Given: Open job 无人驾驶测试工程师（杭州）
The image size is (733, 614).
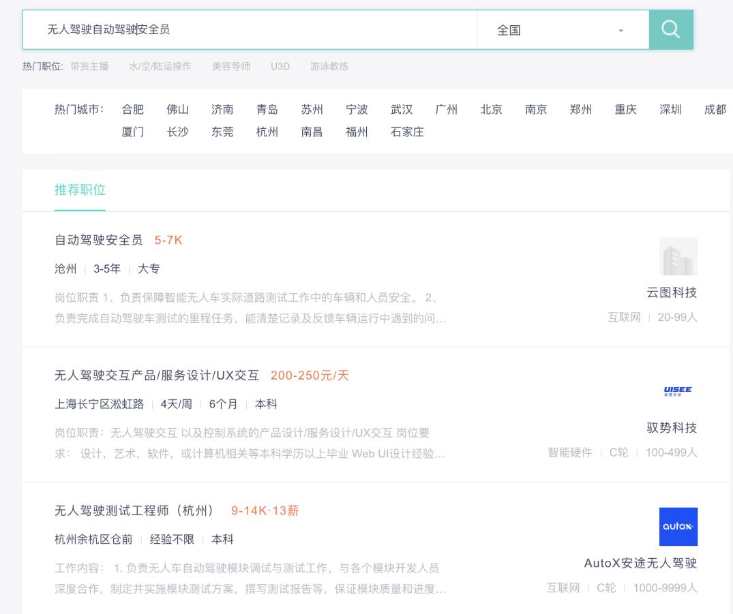Looking at the screenshot, I should (134, 510).
